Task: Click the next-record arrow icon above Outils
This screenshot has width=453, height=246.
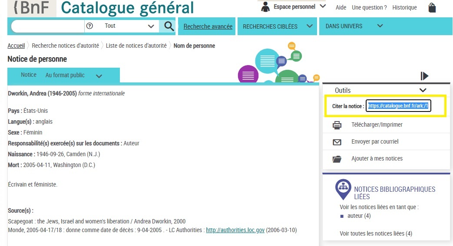Action: click(424, 76)
